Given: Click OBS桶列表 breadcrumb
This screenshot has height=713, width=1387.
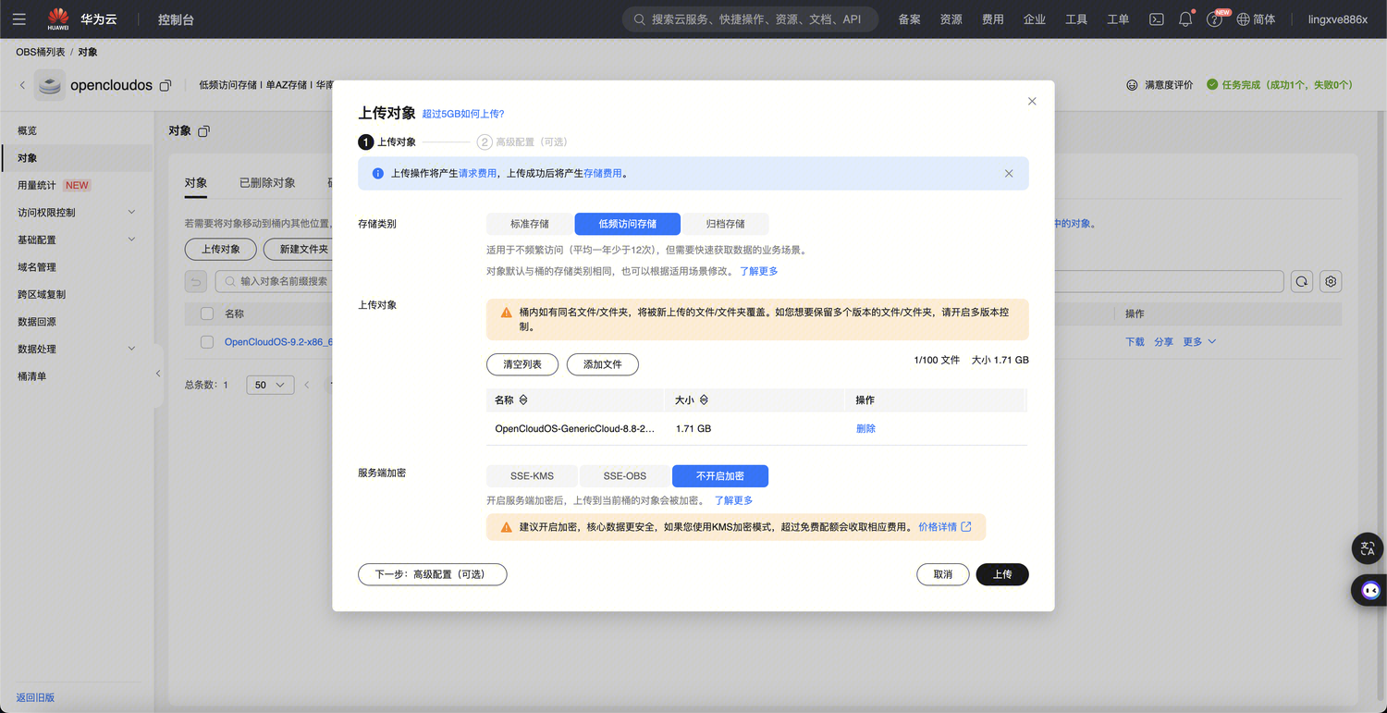Looking at the screenshot, I should pyautogui.click(x=41, y=52).
